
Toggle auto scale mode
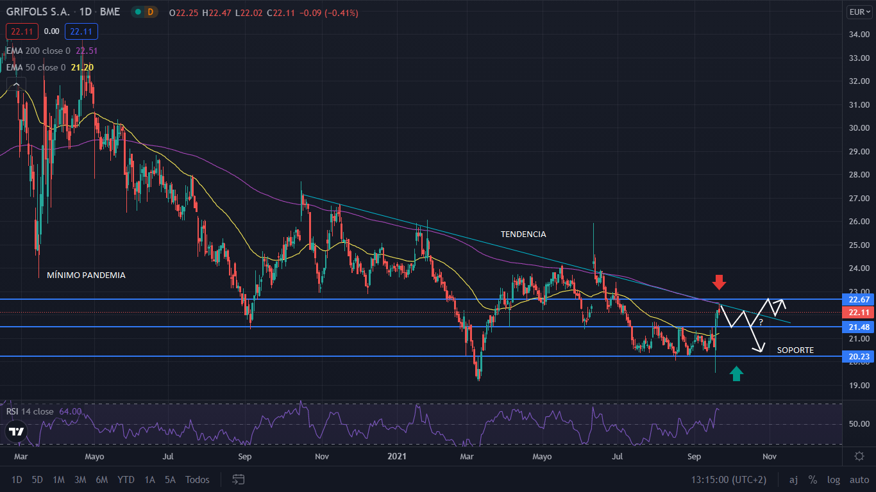point(859,479)
